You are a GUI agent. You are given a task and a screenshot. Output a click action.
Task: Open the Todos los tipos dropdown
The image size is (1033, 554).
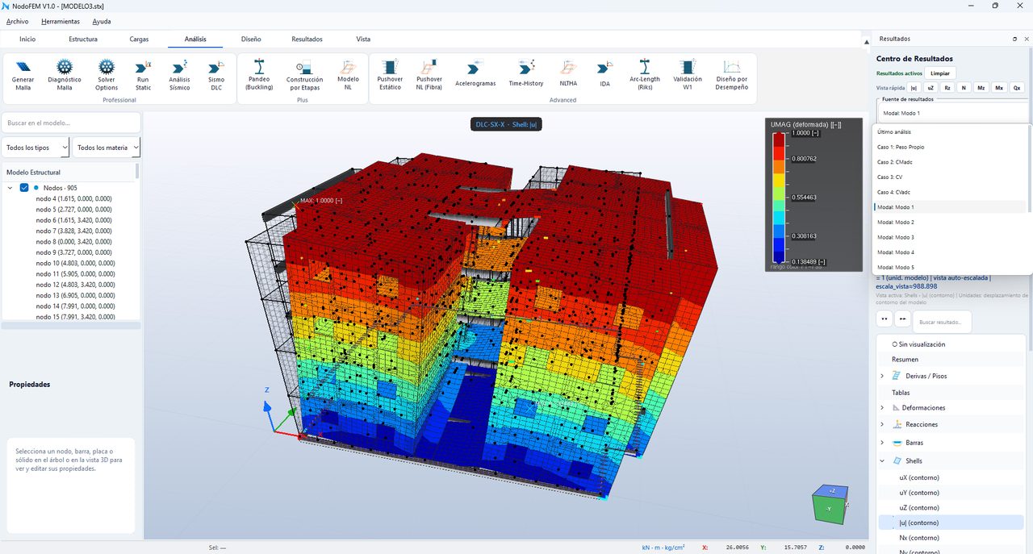(x=36, y=148)
